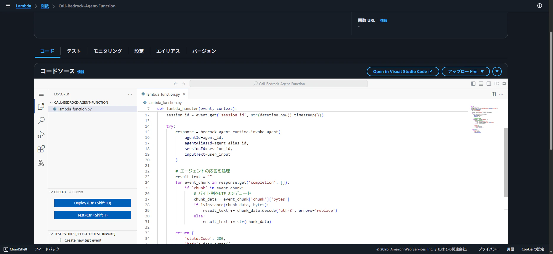This screenshot has width=553, height=254.
Task: Toggle the editor hamburger menu above activity bar
Action: [41, 94]
